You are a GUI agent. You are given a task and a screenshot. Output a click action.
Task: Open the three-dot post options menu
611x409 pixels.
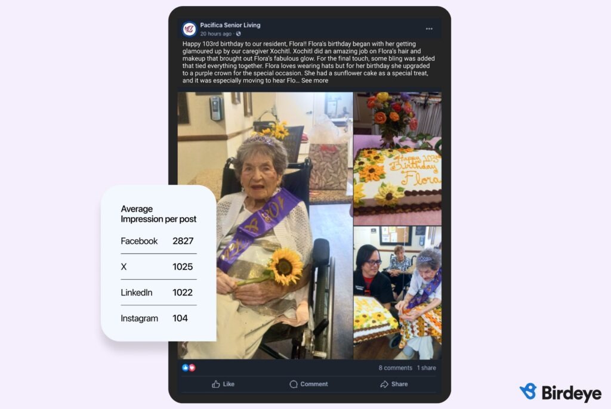coord(429,29)
